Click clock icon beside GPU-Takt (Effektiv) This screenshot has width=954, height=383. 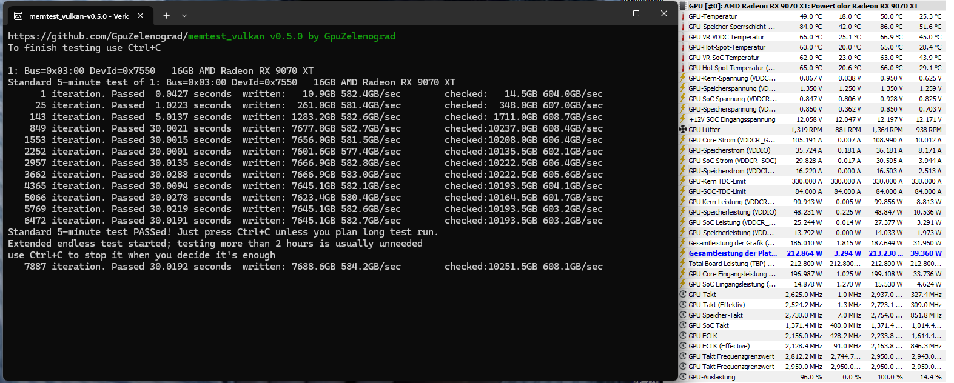click(x=683, y=305)
